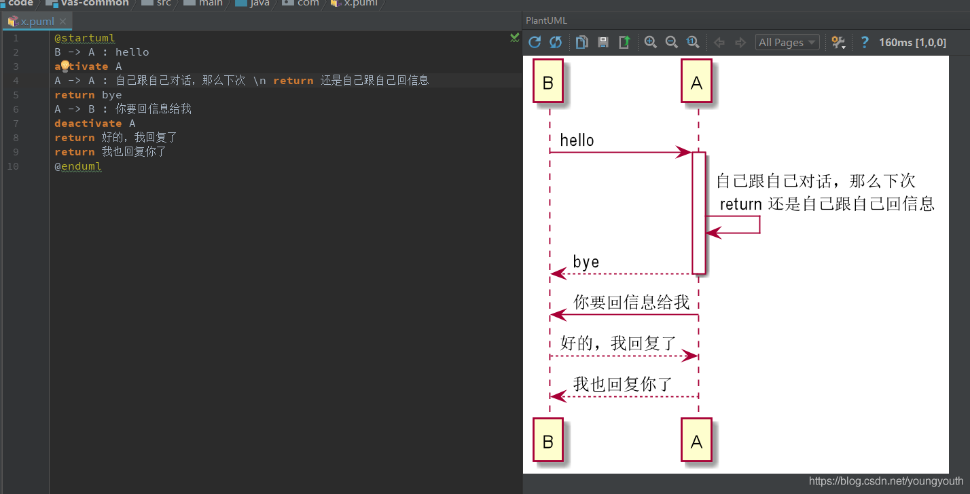
Task: Copy diagram to clipboard
Action: click(582, 42)
